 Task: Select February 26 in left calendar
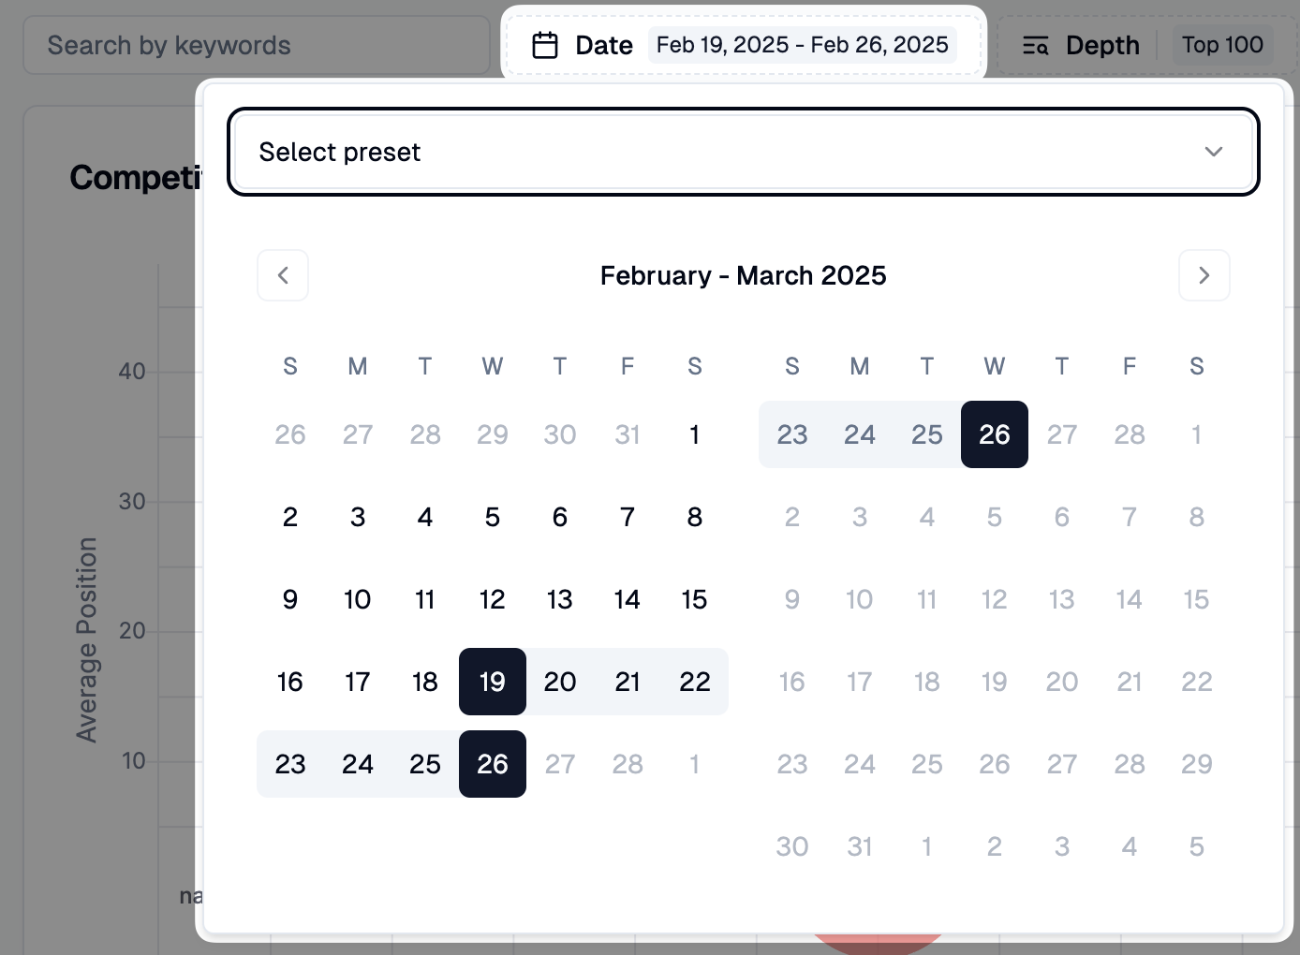493,764
